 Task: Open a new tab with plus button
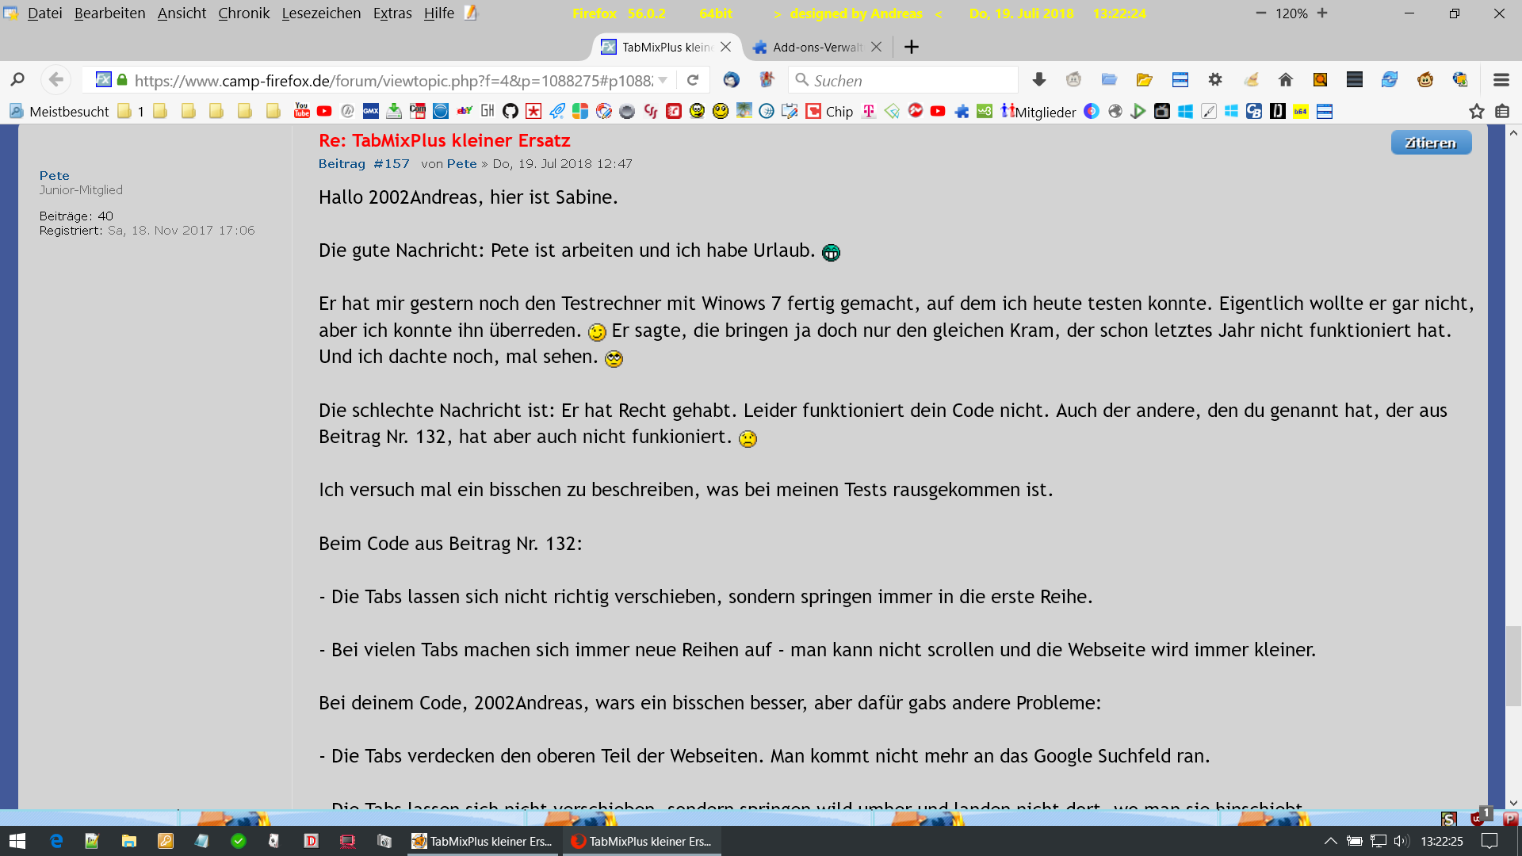point(912,47)
